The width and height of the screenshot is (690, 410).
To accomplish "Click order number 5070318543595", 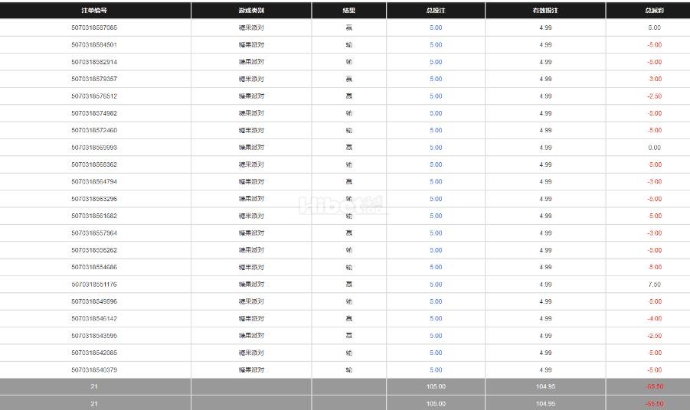I will pyautogui.click(x=94, y=336).
